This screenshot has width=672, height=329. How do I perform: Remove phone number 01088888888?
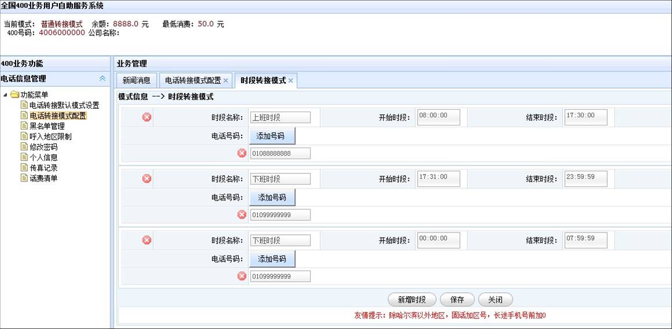(x=242, y=153)
